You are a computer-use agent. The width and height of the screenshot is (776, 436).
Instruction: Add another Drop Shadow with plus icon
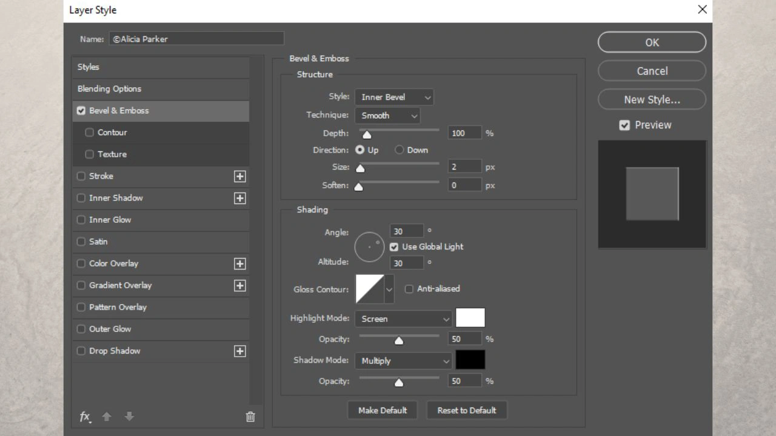coord(240,351)
